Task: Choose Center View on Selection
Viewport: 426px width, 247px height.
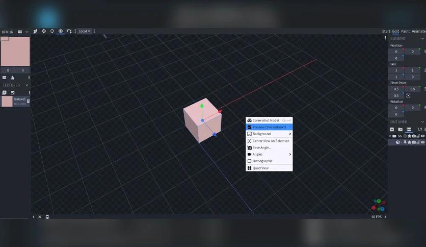Action: pyautogui.click(x=269, y=141)
